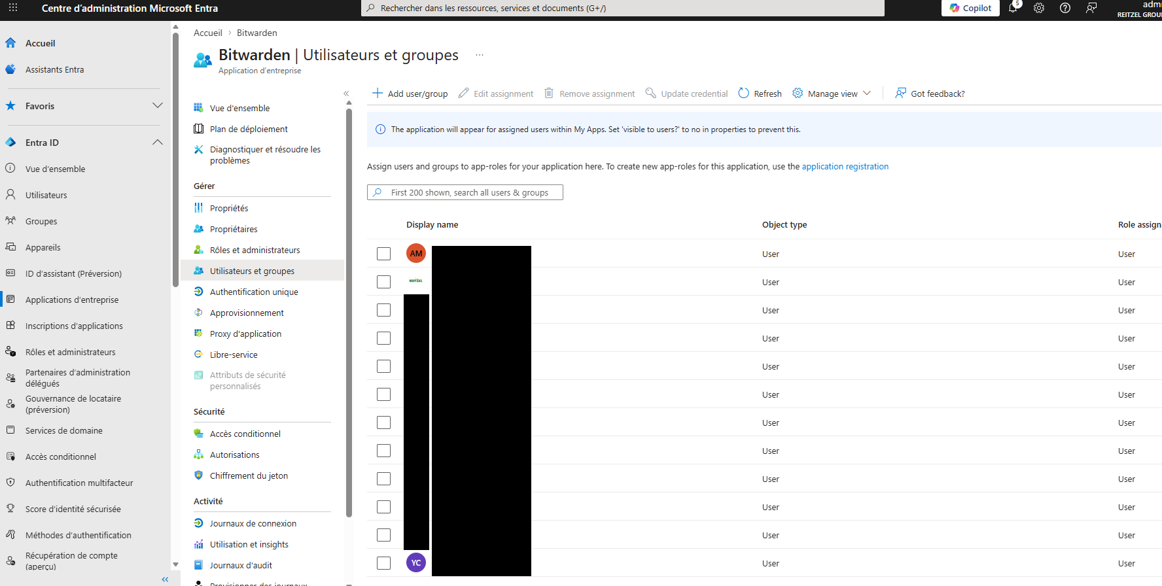Click the Utilisateurs person icon in the sidebar

pos(10,195)
